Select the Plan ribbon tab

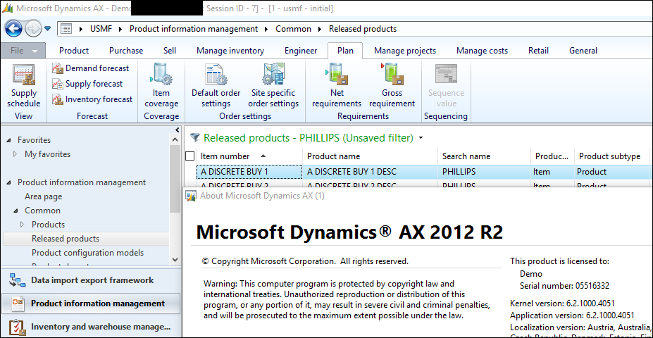(345, 51)
